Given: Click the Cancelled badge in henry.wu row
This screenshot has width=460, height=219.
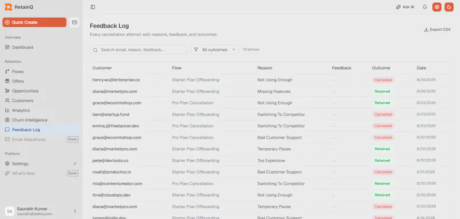Looking at the screenshot, I should click(x=383, y=80).
